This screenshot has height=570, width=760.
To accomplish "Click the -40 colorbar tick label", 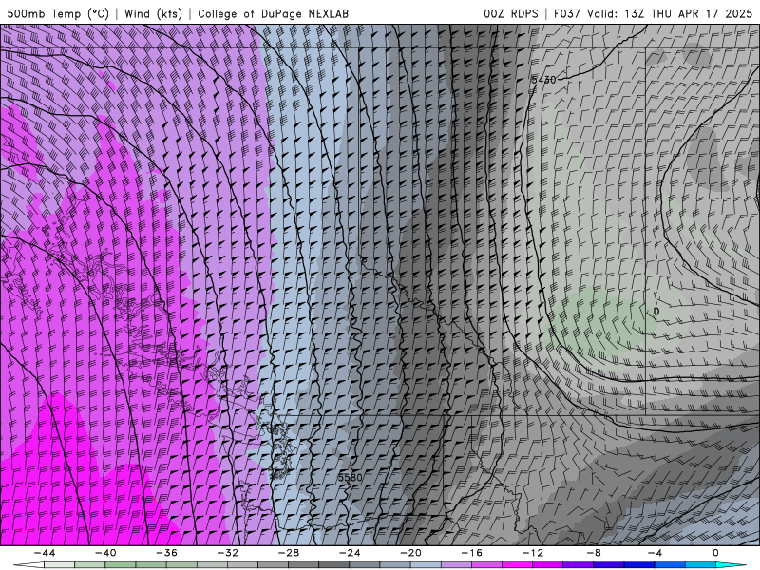I will click(105, 553).
